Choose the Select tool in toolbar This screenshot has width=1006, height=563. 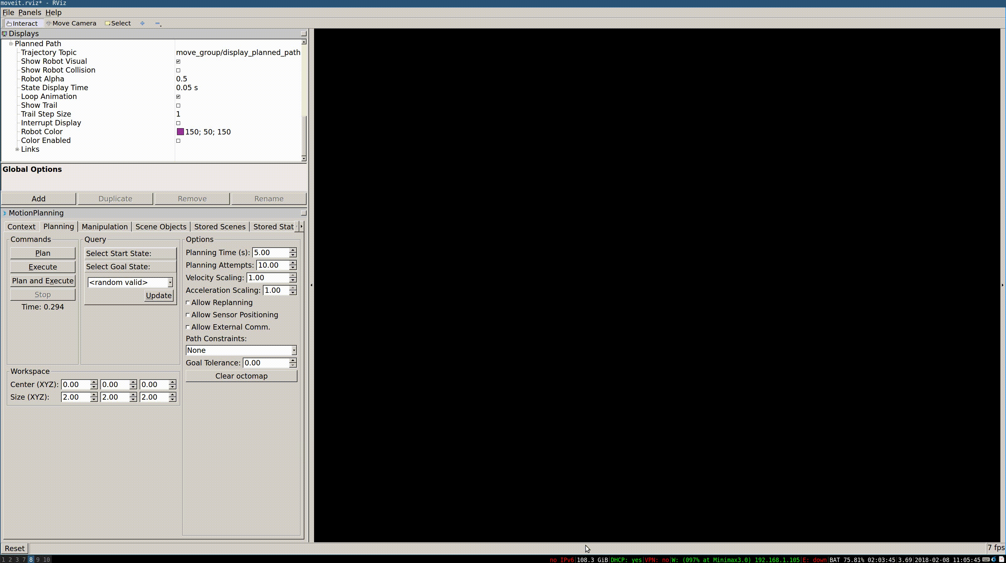[x=118, y=24]
